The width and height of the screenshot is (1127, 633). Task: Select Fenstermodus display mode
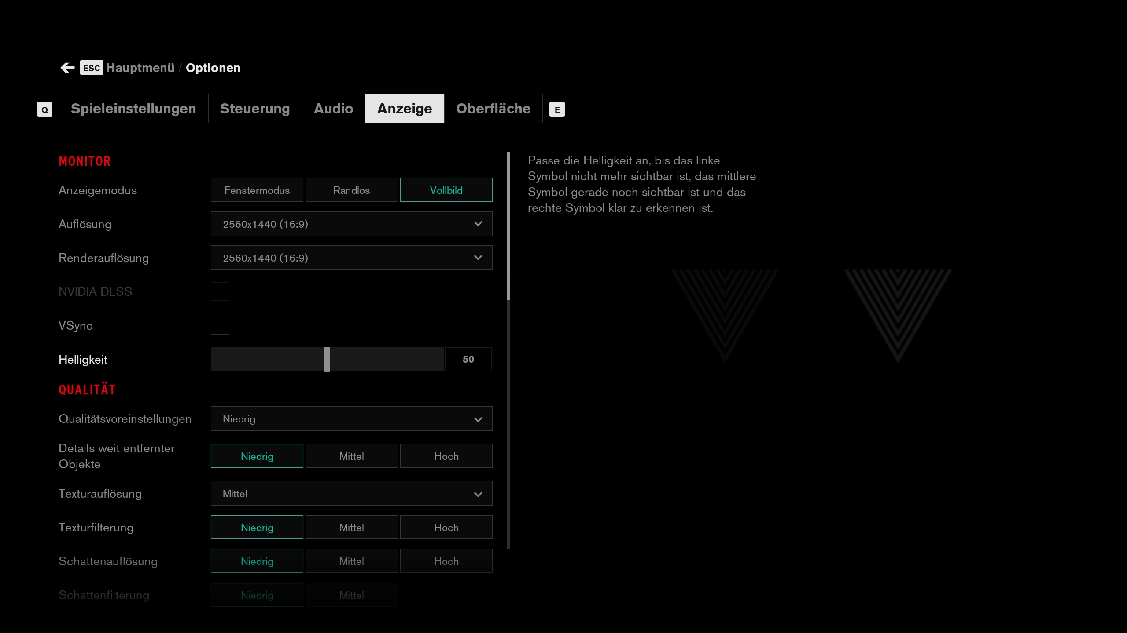257,190
